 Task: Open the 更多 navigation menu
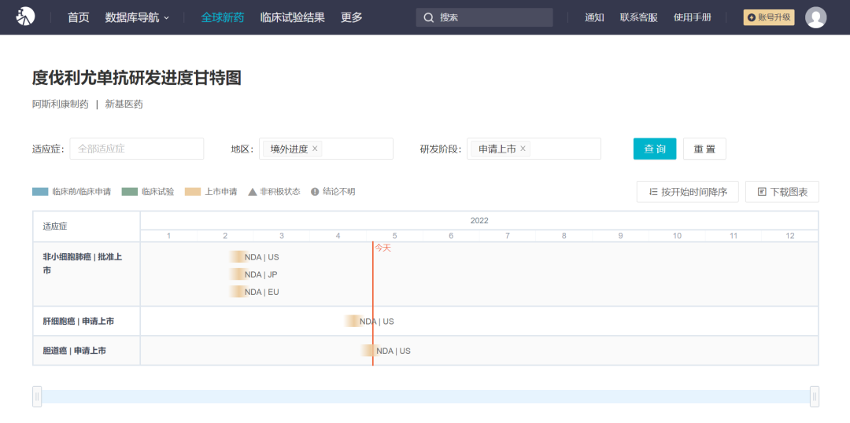click(x=351, y=17)
